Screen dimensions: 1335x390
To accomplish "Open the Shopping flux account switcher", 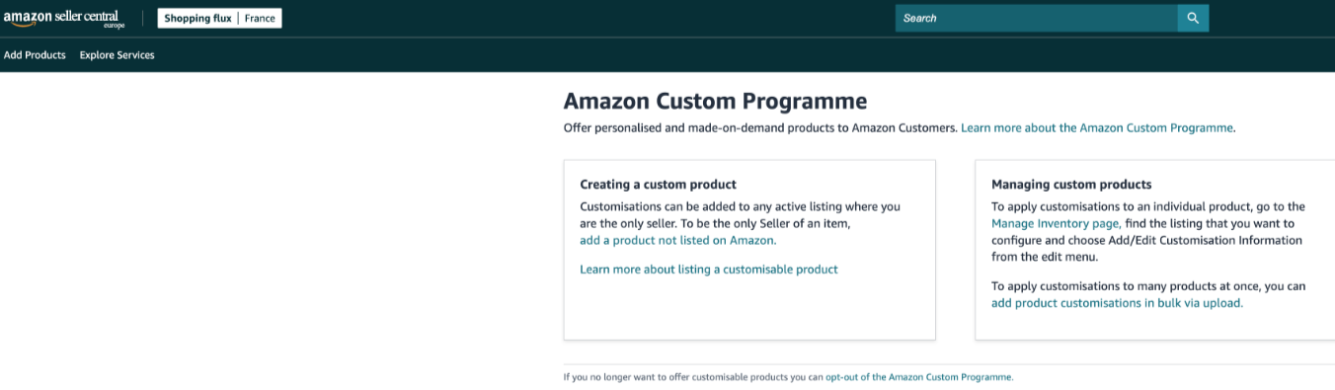I will [x=197, y=18].
